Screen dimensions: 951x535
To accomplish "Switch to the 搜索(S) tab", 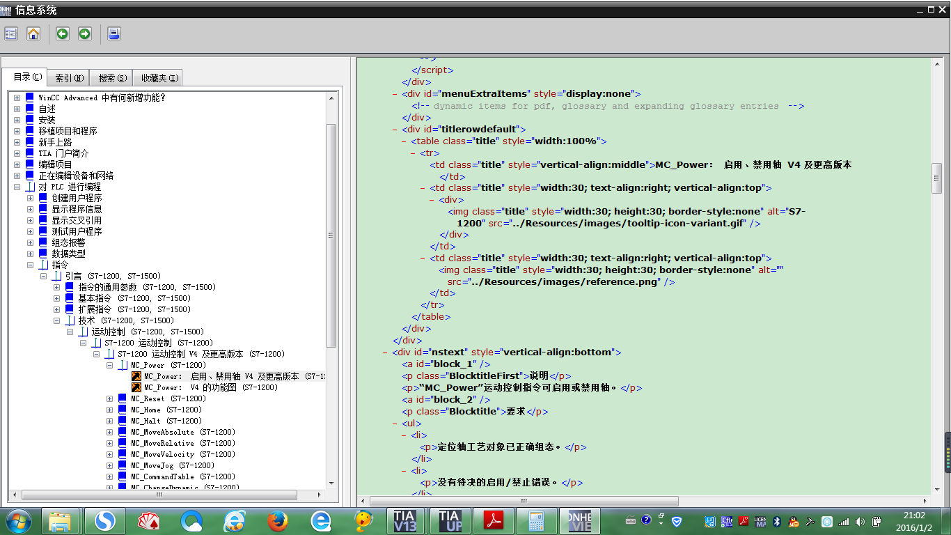I will tap(112, 78).
